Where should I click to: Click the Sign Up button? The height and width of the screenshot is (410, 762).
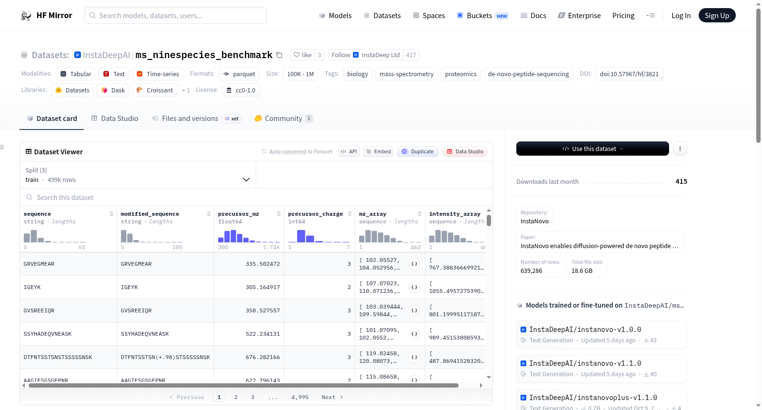pyautogui.click(x=717, y=16)
